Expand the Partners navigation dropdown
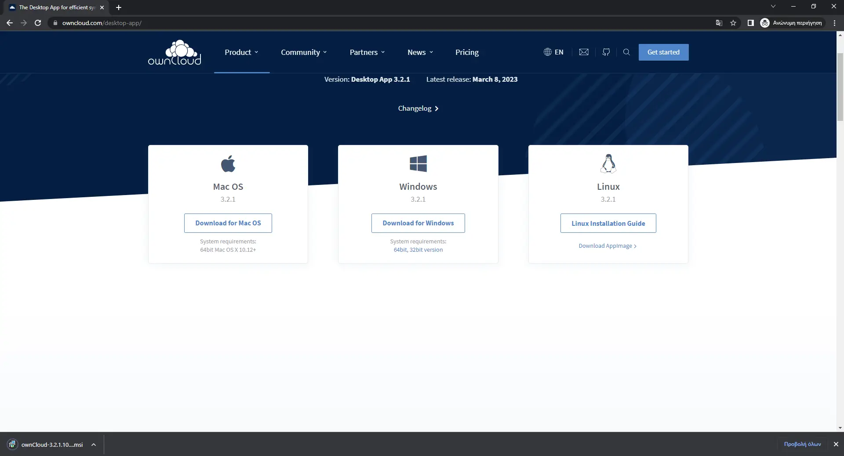This screenshot has width=844, height=456. tap(367, 52)
